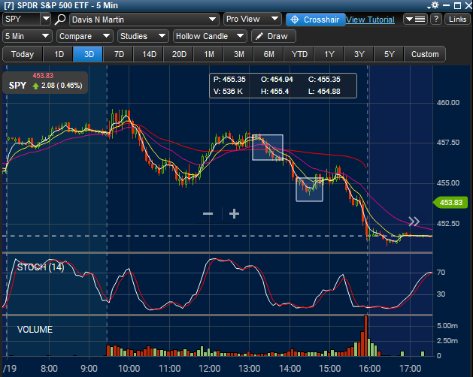
Task: Open the Studies dropdown
Action: (x=143, y=36)
